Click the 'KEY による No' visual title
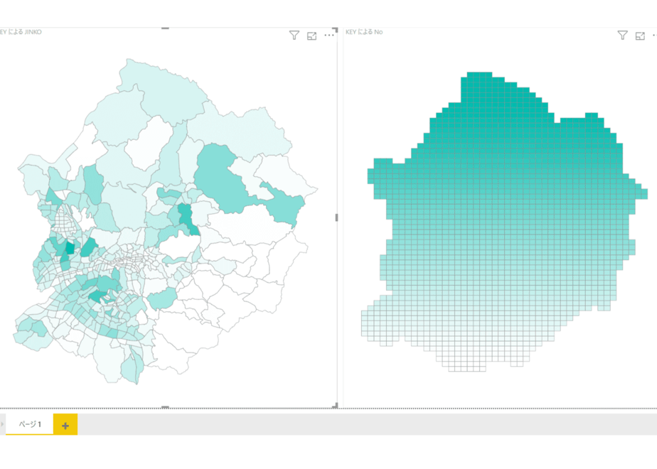The height and width of the screenshot is (469, 657). (x=364, y=32)
